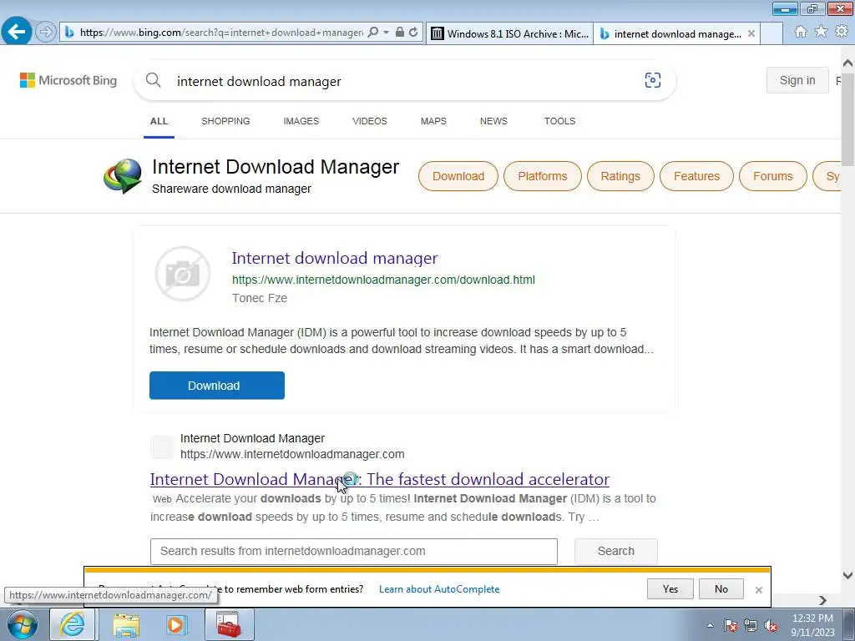Click the Internet Download Manager globe logo

(x=123, y=176)
